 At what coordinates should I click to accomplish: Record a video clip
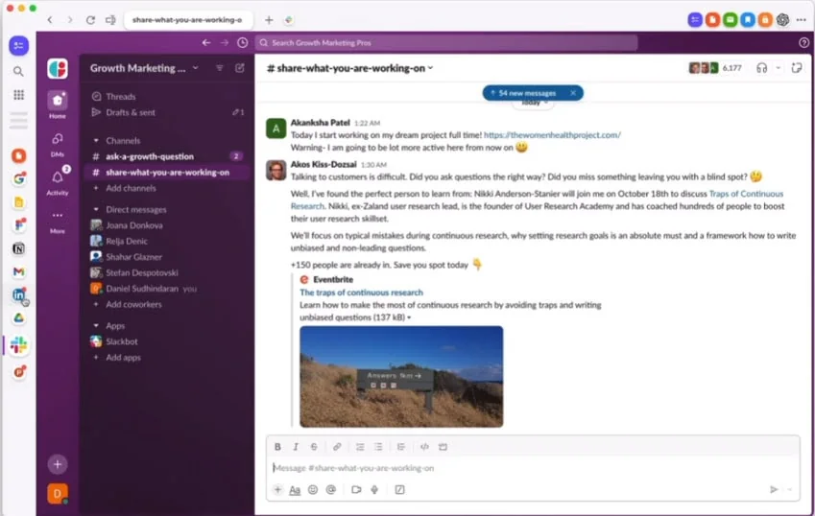[356, 489]
